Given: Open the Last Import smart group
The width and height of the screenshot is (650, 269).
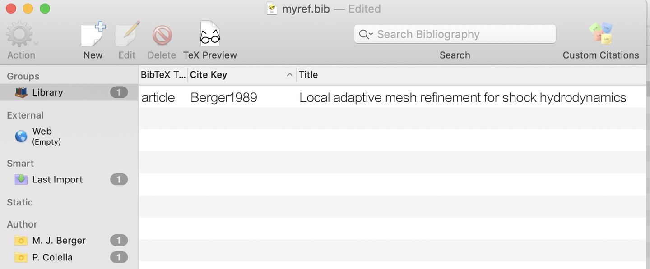Looking at the screenshot, I should point(57,179).
